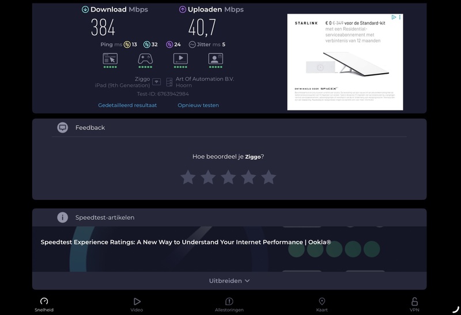Rate Ziggo with one star
The height and width of the screenshot is (315, 461).
(x=188, y=177)
